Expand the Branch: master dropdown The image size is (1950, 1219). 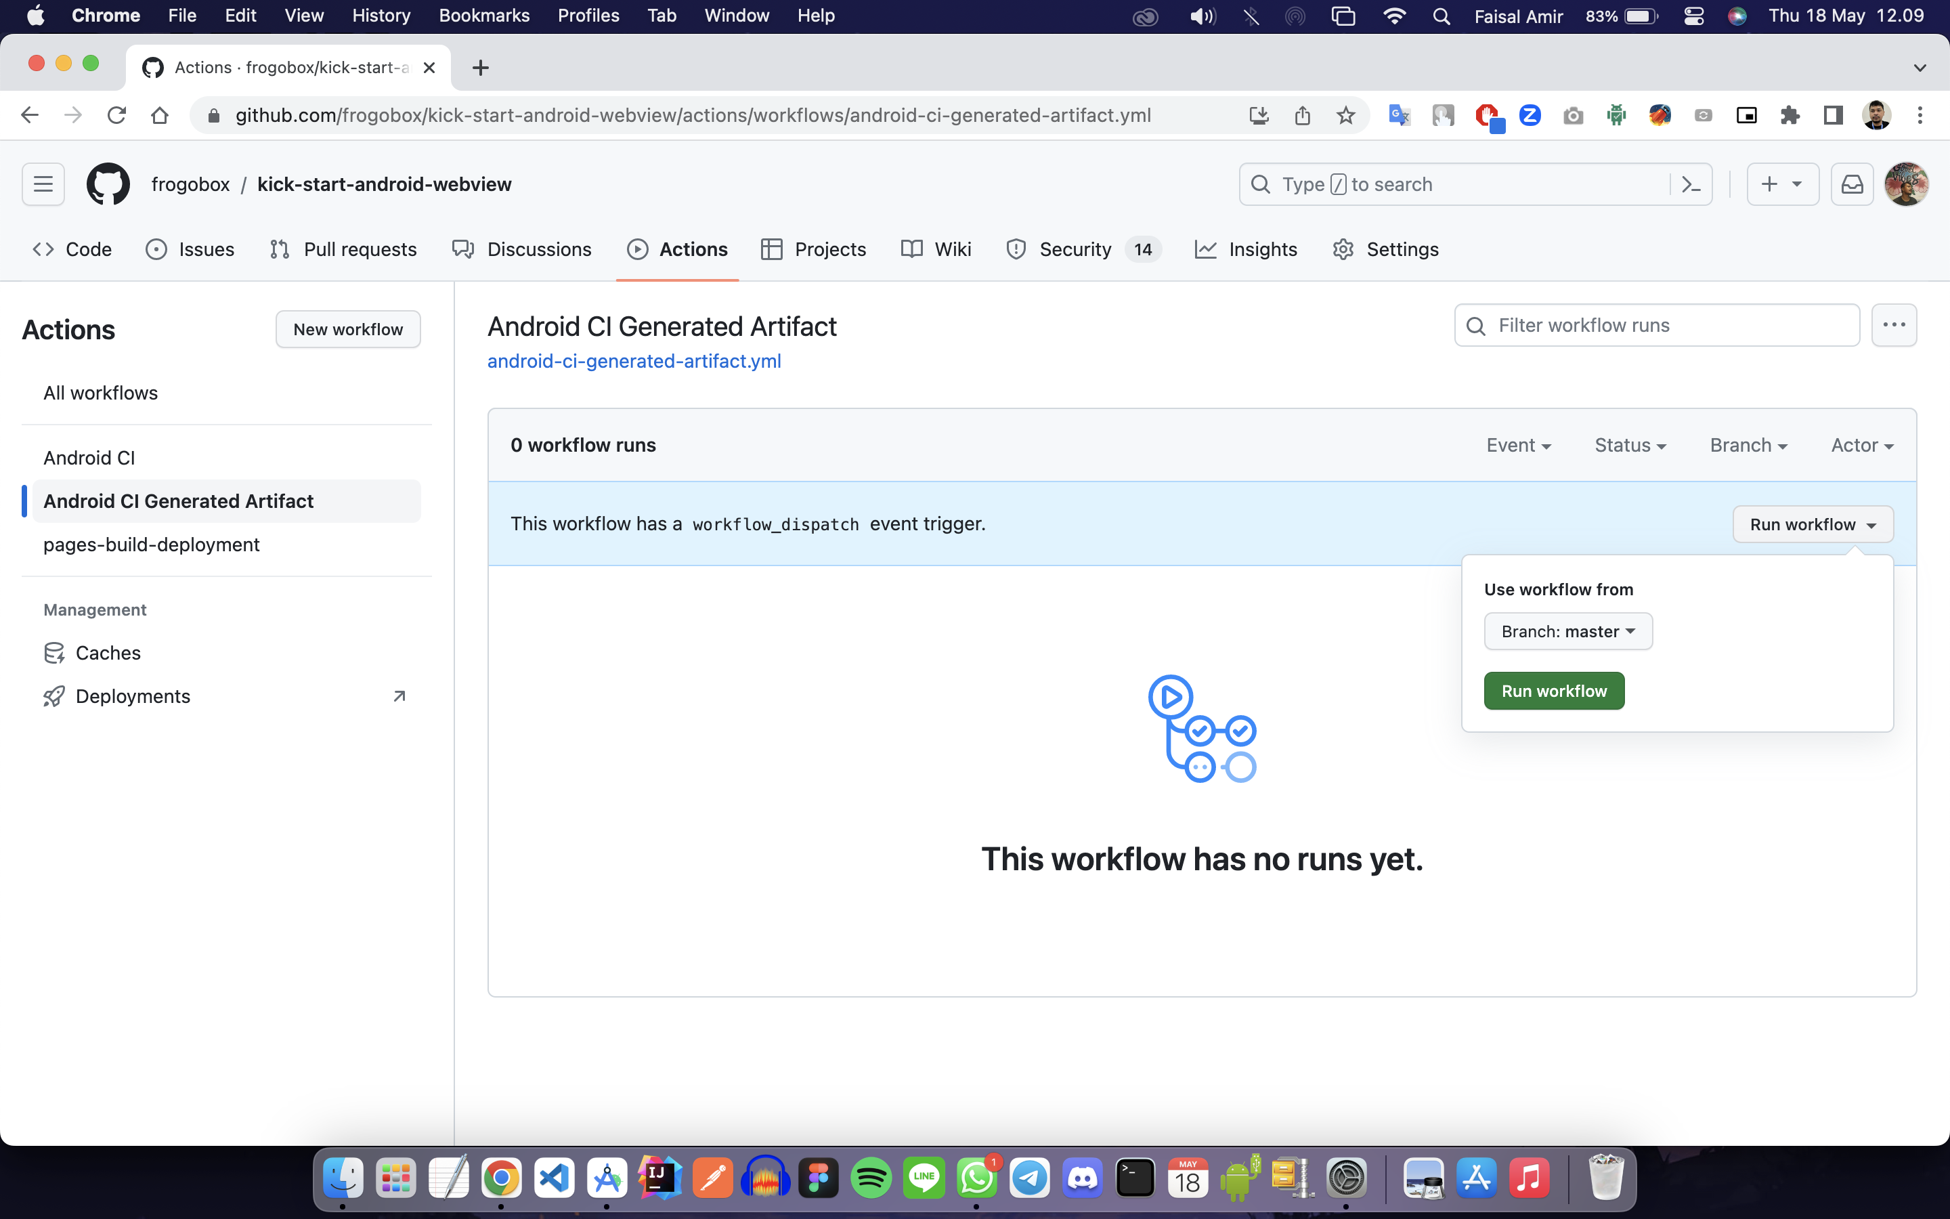[1567, 631]
